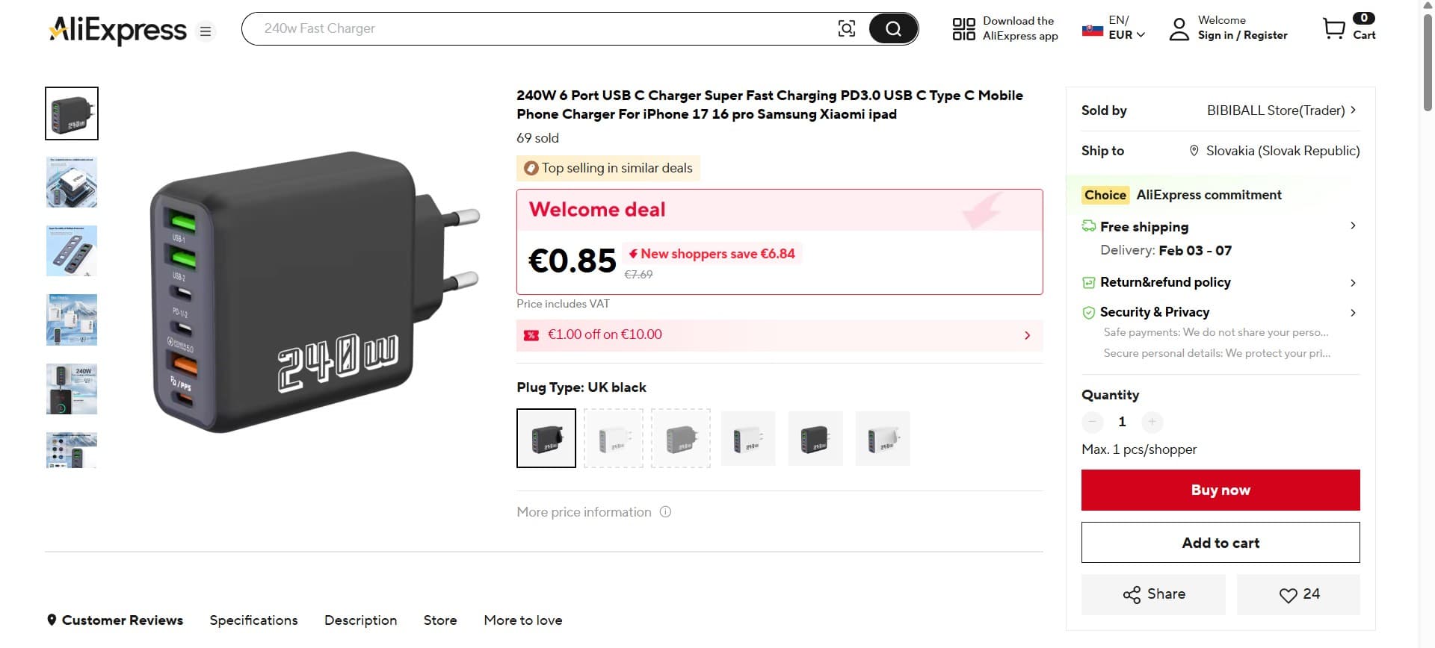
Task: Expand the €1.00 off on €10.00 coupon
Action: (1027, 335)
